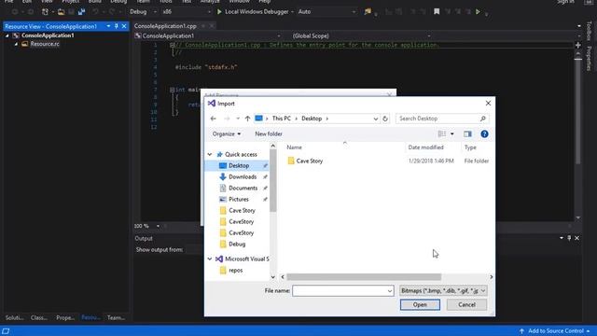The height and width of the screenshot is (336, 597).
Task: Go up one folder level arrow
Action: click(247, 119)
